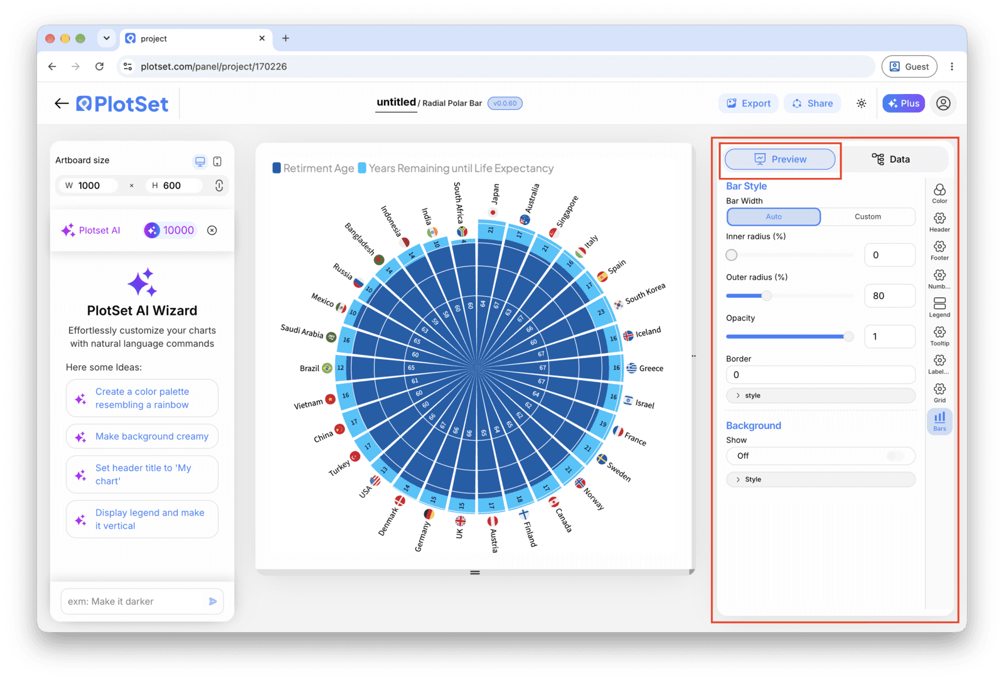The image size is (1004, 681).
Task: Open a new browser tab
Action: point(286,38)
